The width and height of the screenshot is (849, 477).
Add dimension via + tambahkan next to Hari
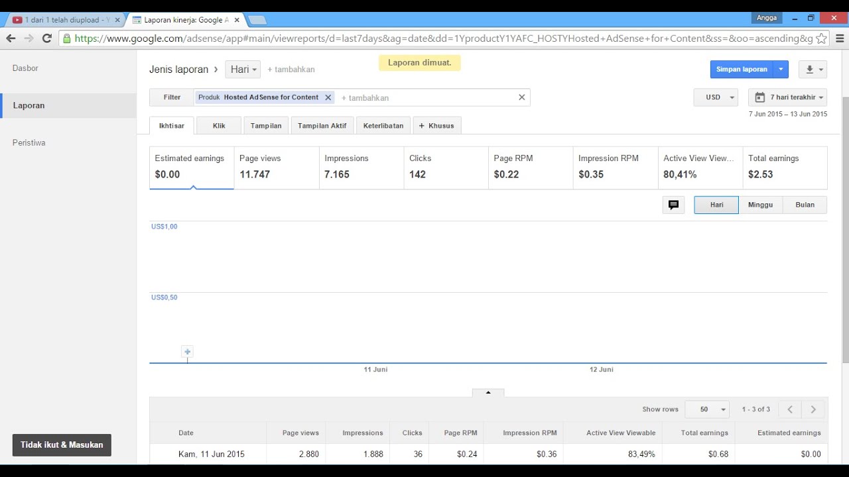pyautogui.click(x=291, y=70)
